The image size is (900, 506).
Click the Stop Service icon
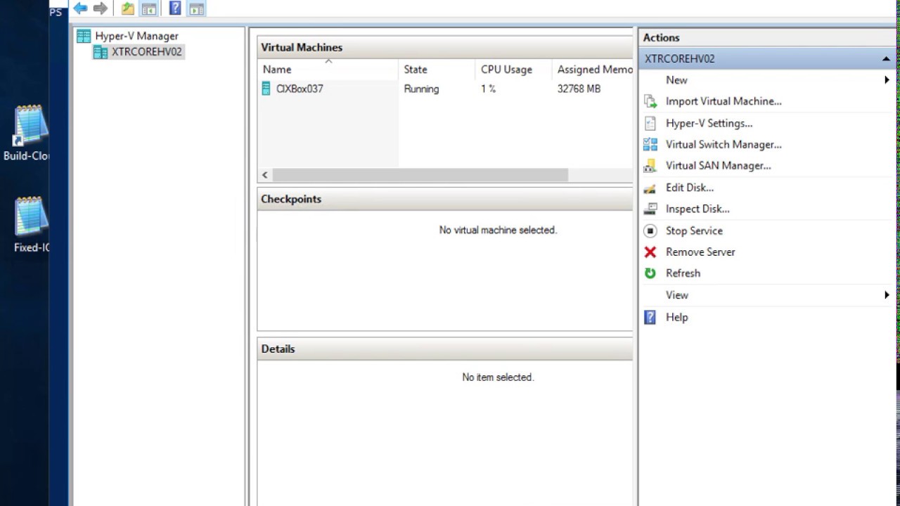650,231
